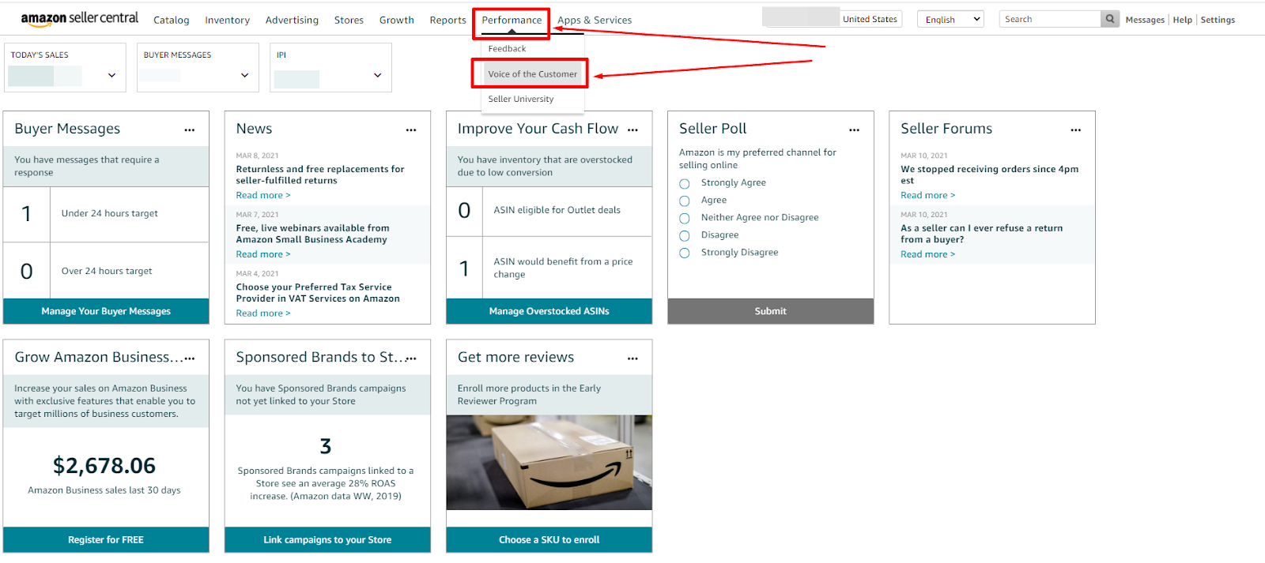The height and width of the screenshot is (563, 1265).
Task: Click Over 24 hours target row
Action: (x=106, y=271)
